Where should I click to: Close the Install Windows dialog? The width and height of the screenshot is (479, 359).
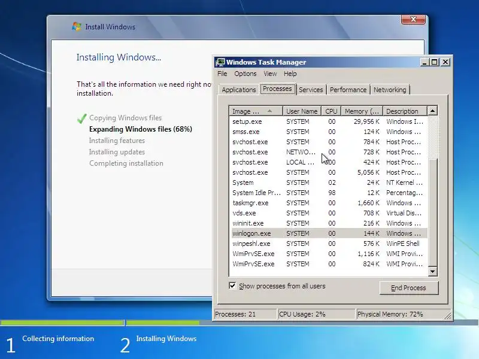pos(413,19)
